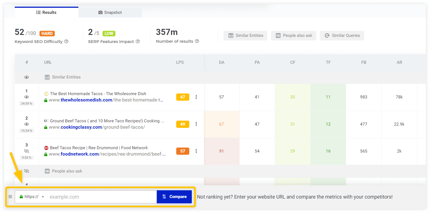Click the example.com URL input field

[x=102, y=197]
